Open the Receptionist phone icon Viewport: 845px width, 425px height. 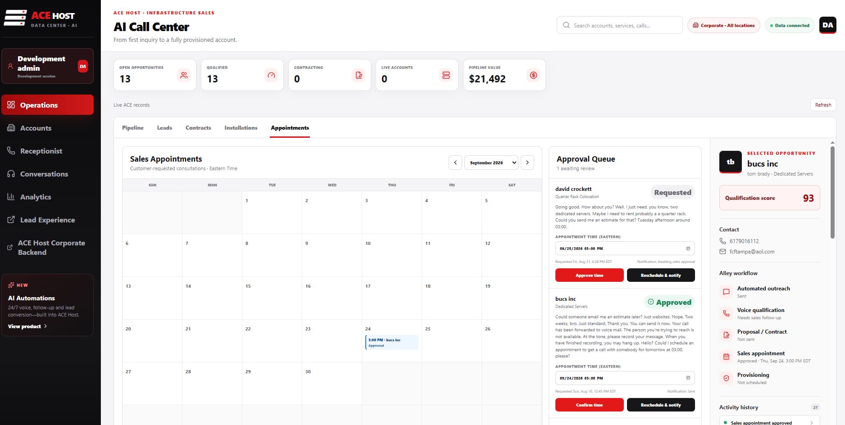[11, 151]
